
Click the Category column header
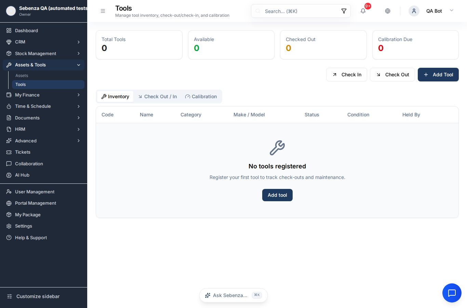(x=191, y=115)
